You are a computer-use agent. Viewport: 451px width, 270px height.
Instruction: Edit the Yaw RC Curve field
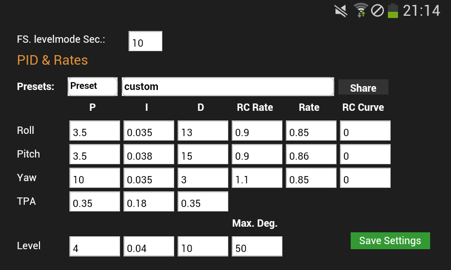pos(365,178)
